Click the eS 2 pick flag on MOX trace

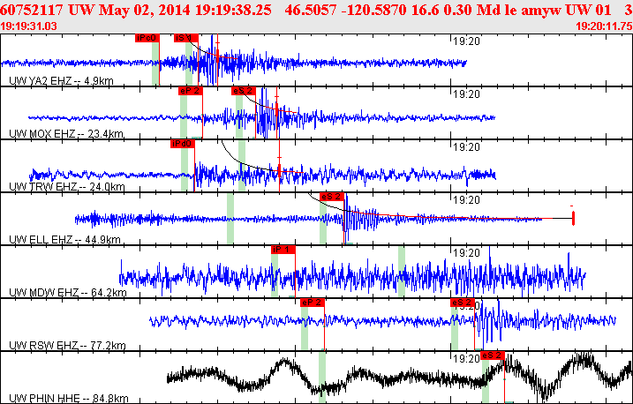click(x=244, y=91)
